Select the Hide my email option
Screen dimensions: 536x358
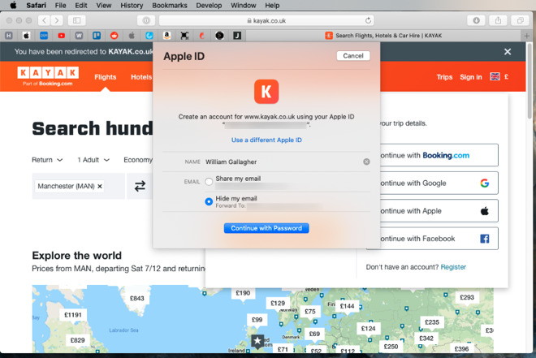point(209,201)
